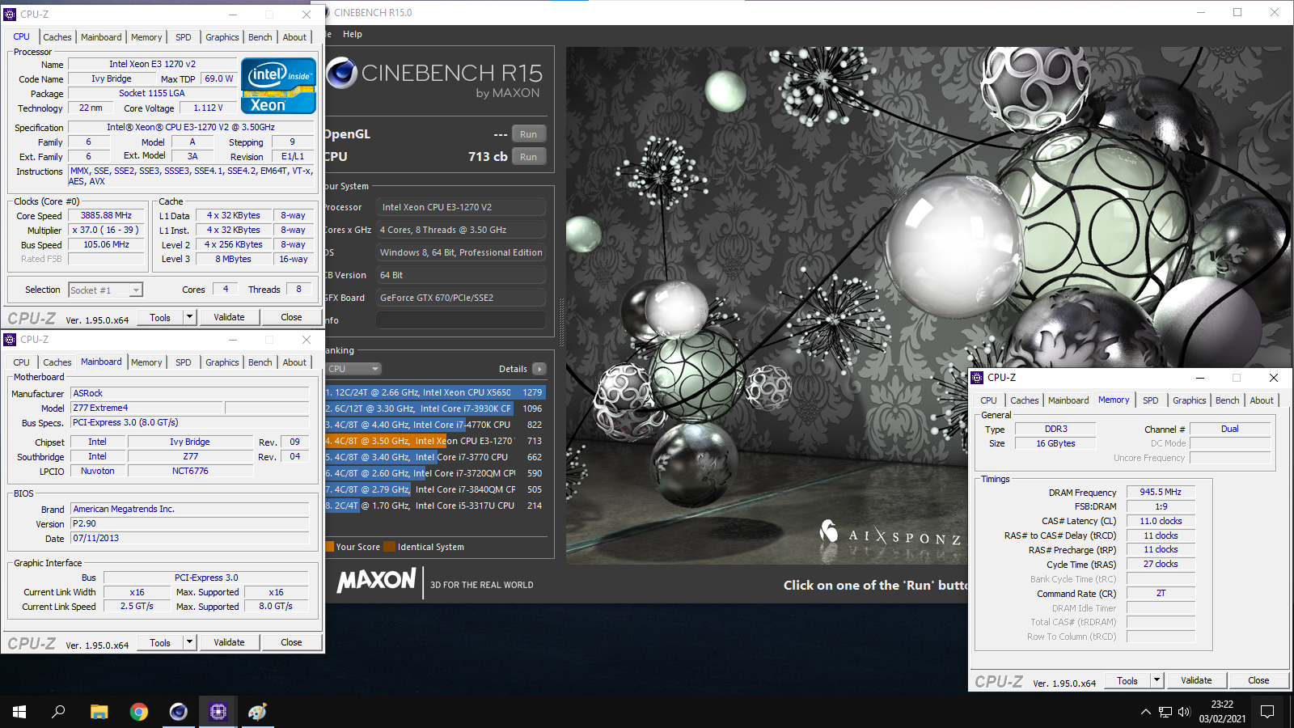
Task: Select highlighted ranking row Xeon E3-1270 score 713
Action: pyautogui.click(x=435, y=441)
